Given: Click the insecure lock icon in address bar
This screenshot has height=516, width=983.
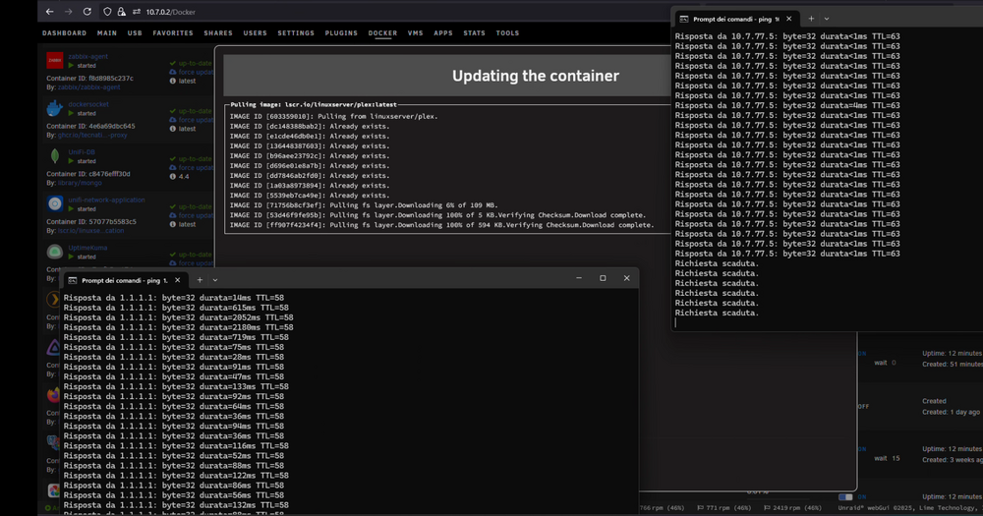Looking at the screenshot, I should tap(122, 11).
